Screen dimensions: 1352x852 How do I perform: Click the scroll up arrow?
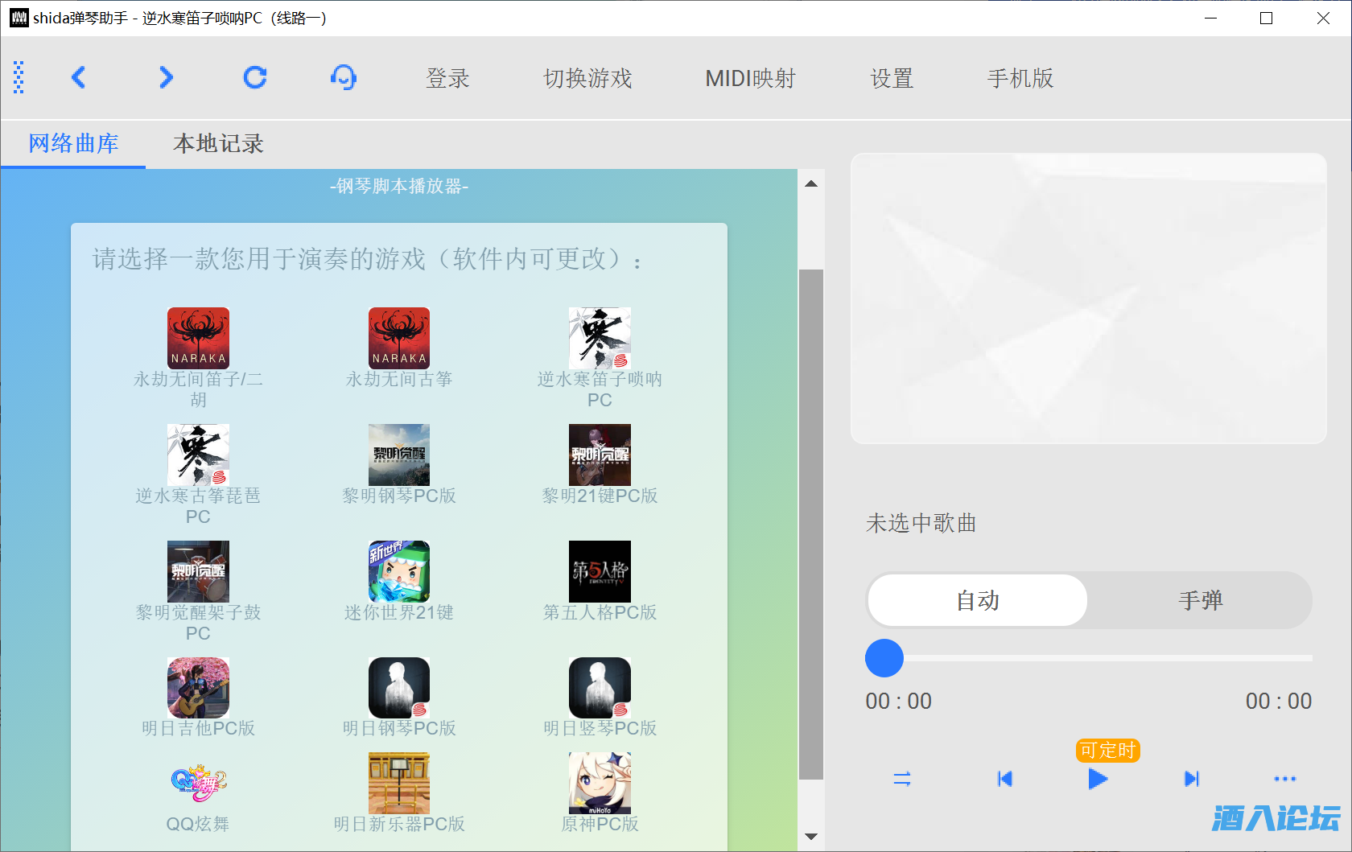coord(811,184)
